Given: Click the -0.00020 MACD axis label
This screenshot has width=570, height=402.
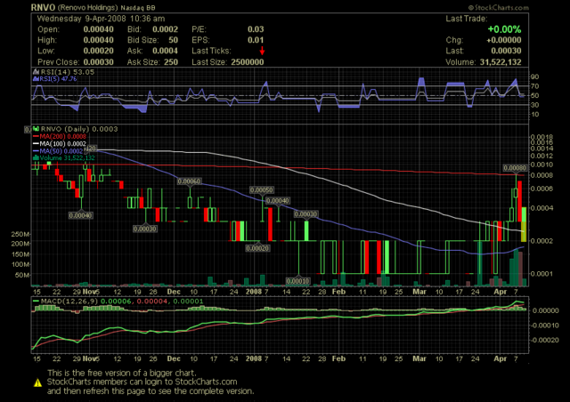Looking at the screenshot, I should pos(545,340).
